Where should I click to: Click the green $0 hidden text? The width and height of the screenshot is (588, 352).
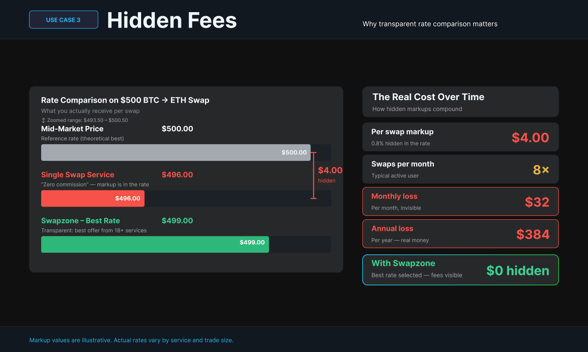click(517, 271)
